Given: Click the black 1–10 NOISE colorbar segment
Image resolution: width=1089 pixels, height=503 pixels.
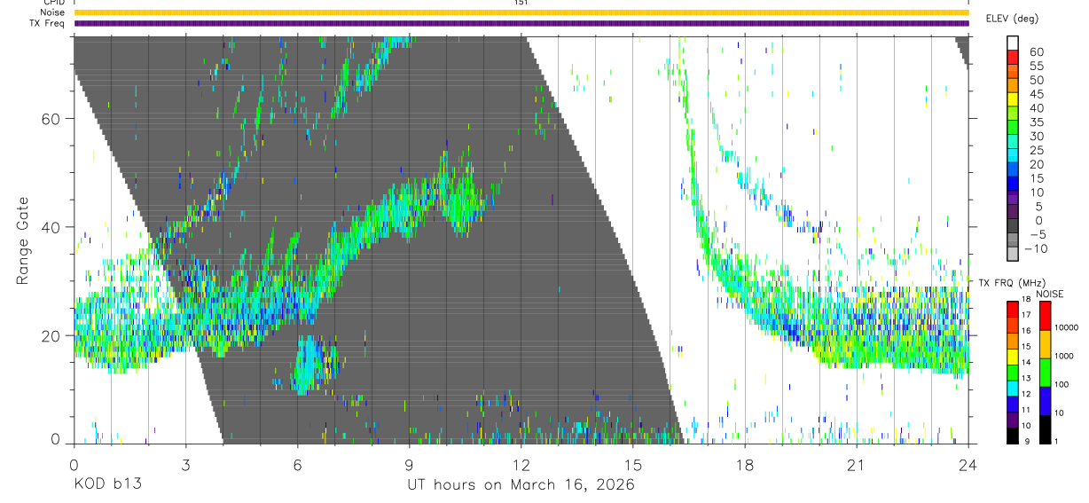Looking at the screenshot, I should click(1044, 428).
